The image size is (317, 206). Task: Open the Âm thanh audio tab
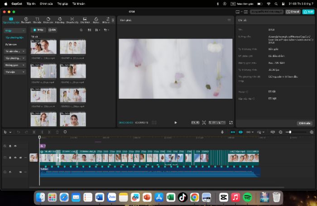pyautogui.click(x=26, y=20)
